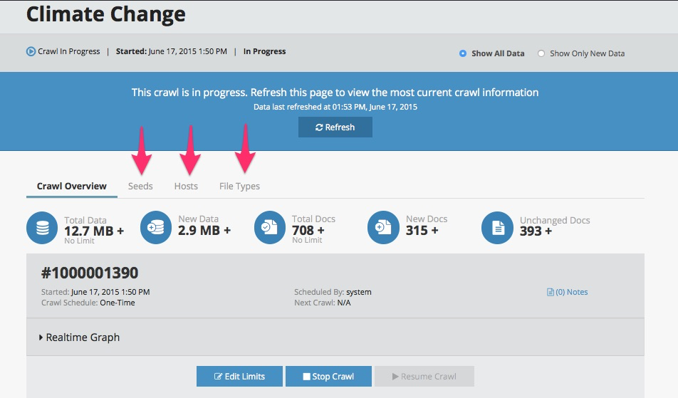Click the New Docs icon
Viewport: 678px width, 398px height.
click(x=383, y=228)
